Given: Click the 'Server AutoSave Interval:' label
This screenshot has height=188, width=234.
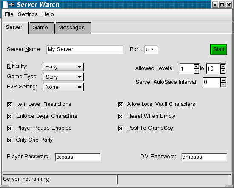Looking at the screenshot, I should coord(166,82).
